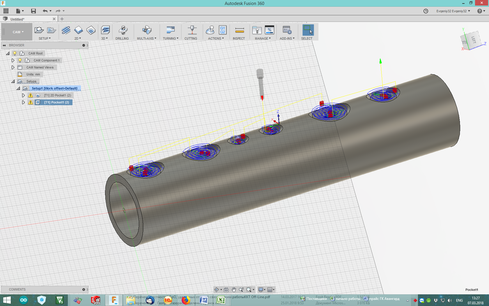This screenshot has height=306, width=489.
Task: Select Setup1 [Work offset=Default] in browser
Action: [x=54, y=88]
